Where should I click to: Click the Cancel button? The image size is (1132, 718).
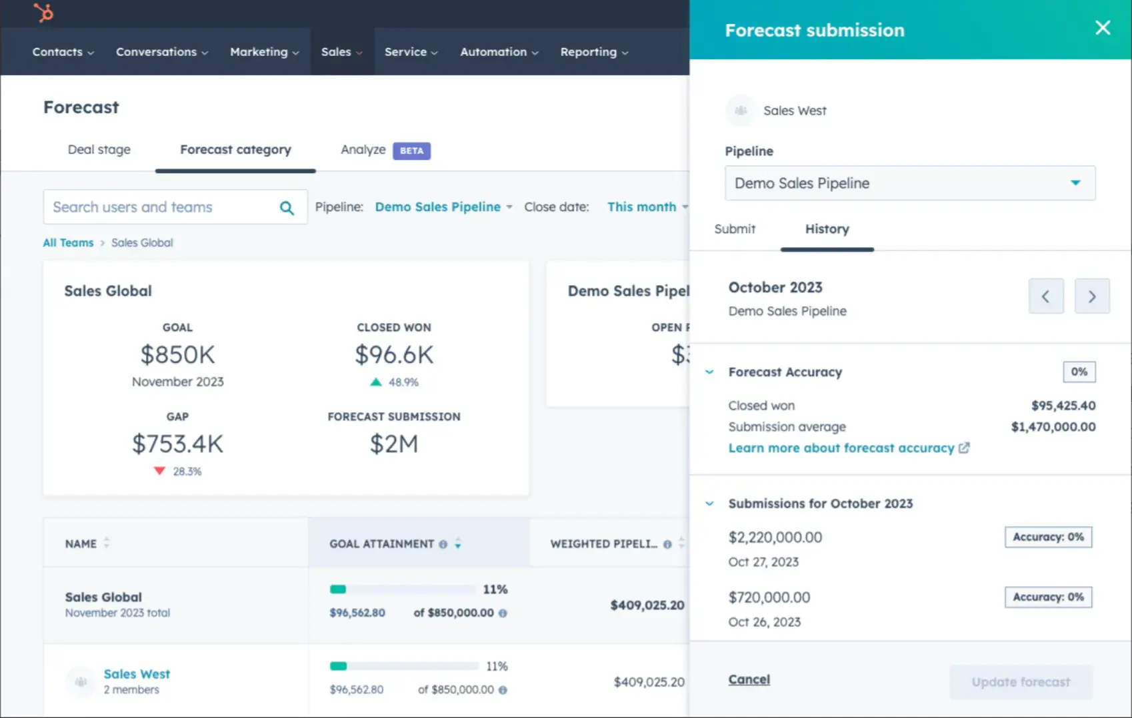(749, 679)
